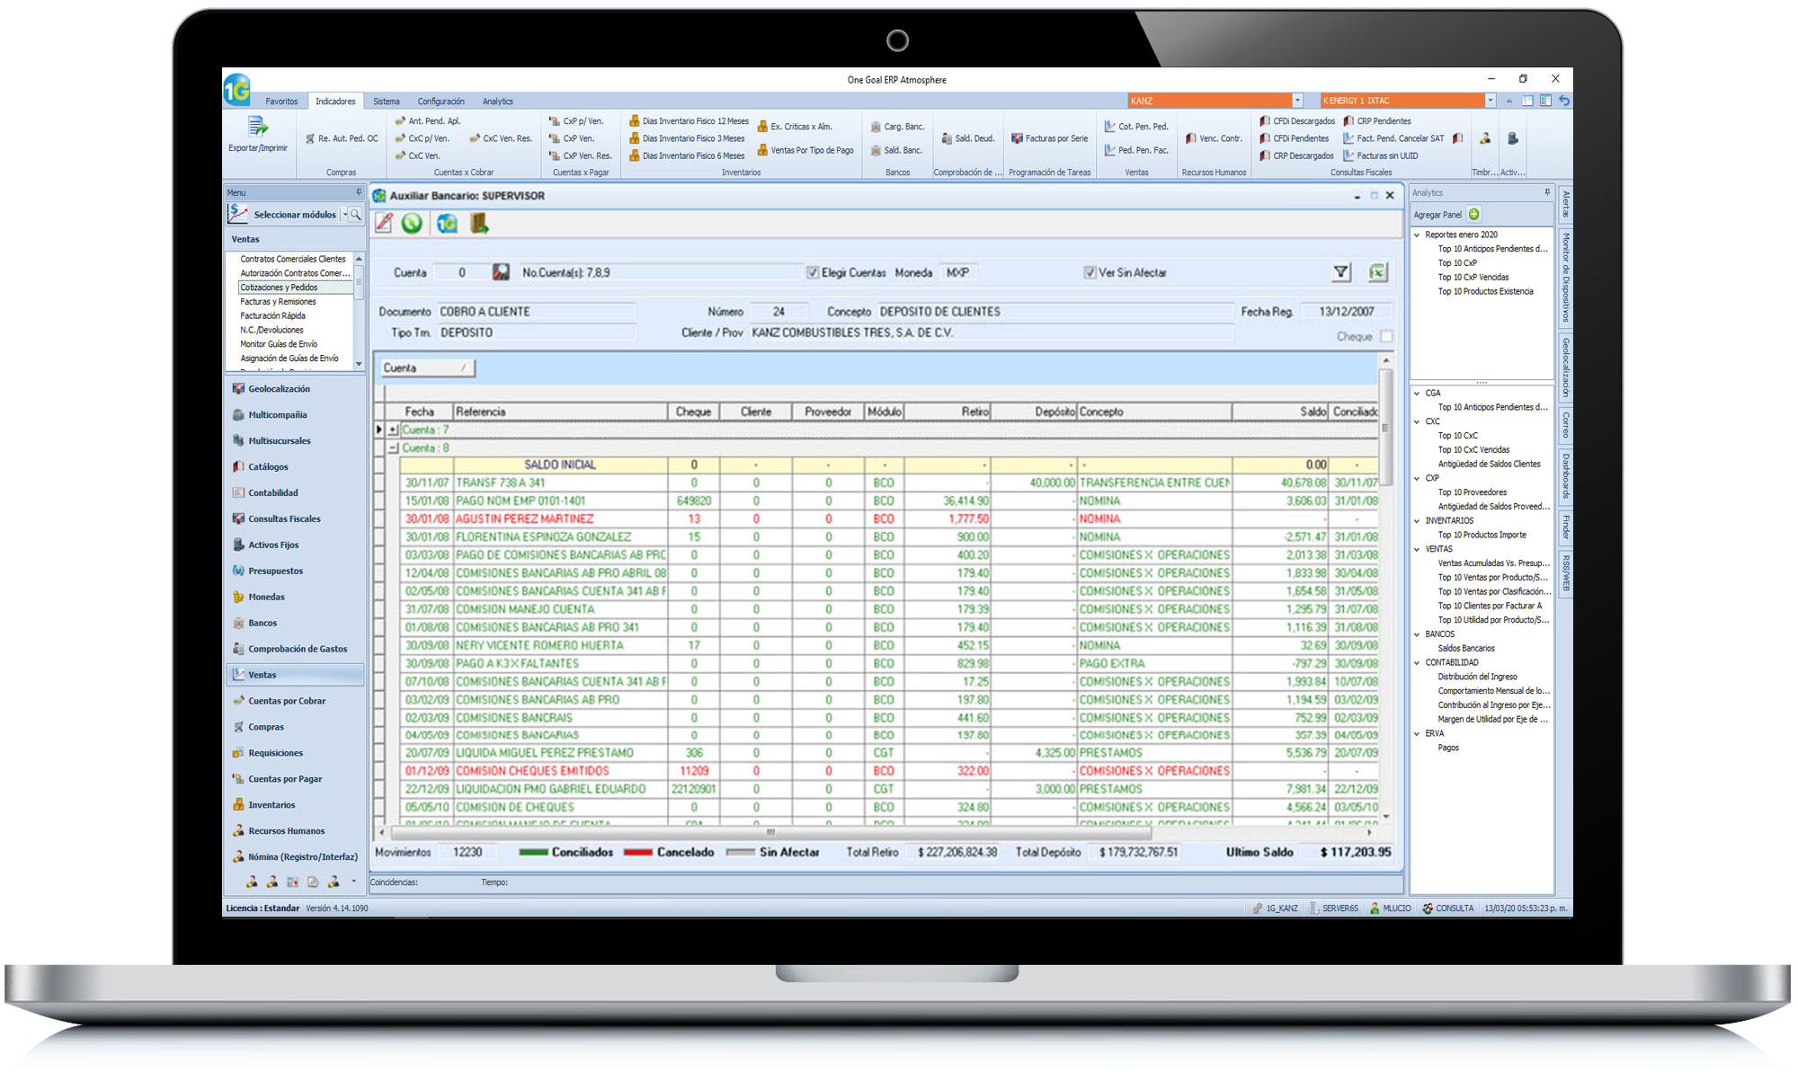1798x1081 pixels.
Task: Click the edit pencil icon in Auxiliar Bancario toolbar
Action: point(384,223)
